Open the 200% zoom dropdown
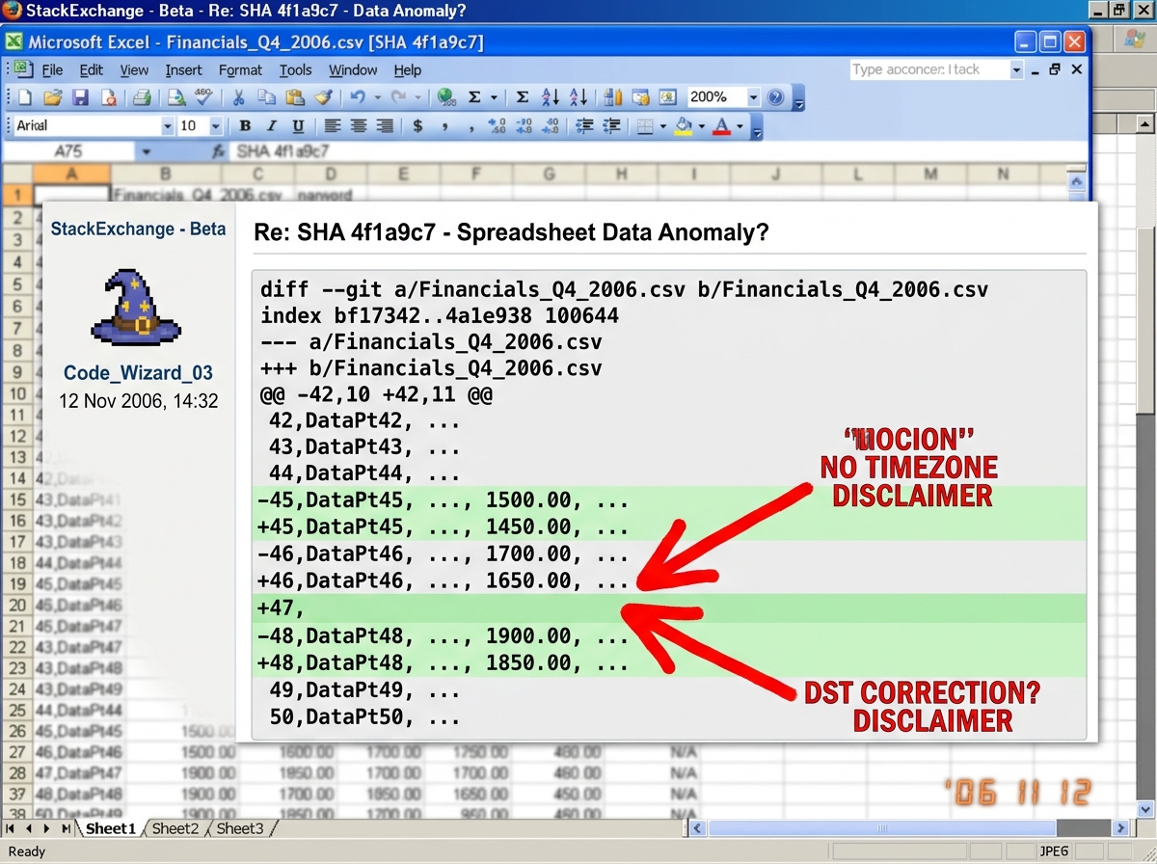This screenshot has width=1157, height=864. click(x=752, y=97)
